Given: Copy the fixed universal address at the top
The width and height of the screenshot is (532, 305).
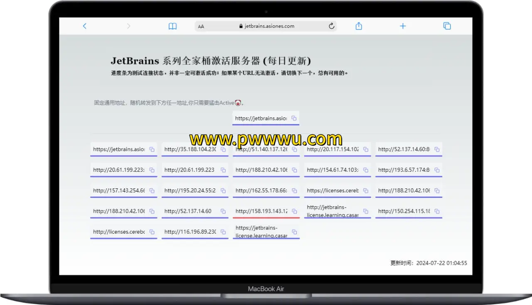Looking at the screenshot, I should point(295,118).
